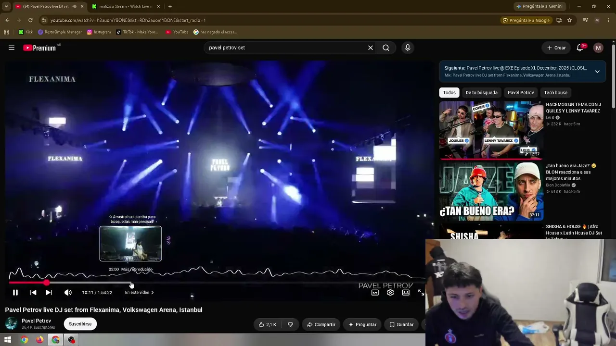The width and height of the screenshot is (616, 346).
Task: Click 'Pregúntale a Google' in address bar
Action: 526,20
